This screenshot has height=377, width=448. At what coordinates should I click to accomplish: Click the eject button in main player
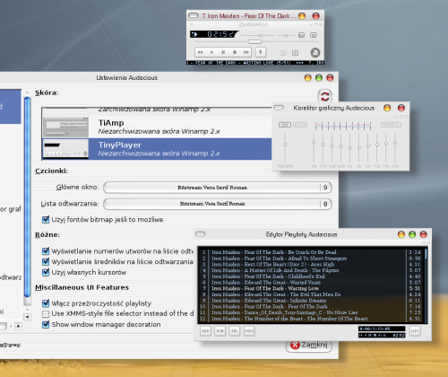tap(261, 52)
